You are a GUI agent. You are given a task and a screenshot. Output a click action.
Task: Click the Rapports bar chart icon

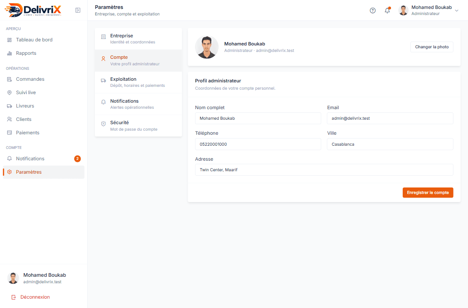10,53
